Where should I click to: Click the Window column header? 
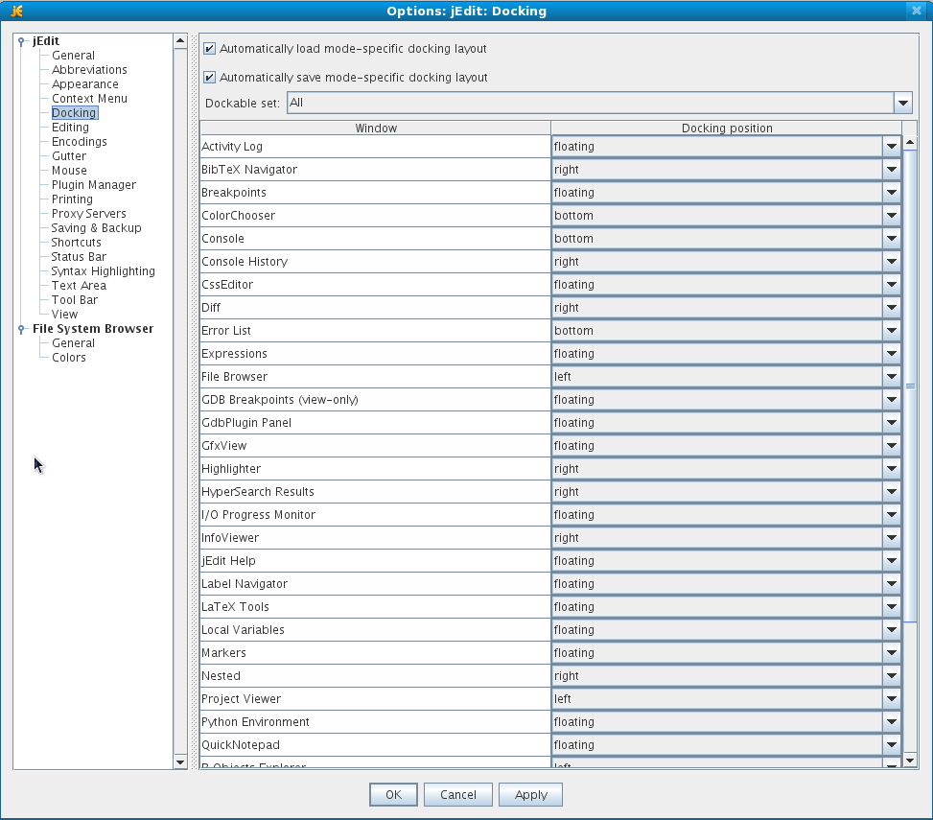coord(376,128)
